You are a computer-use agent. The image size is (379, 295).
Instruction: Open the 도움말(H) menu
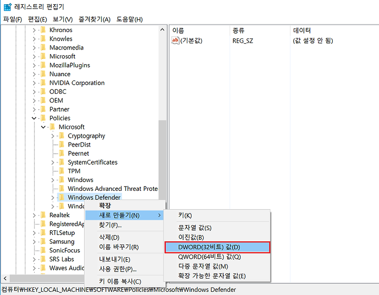[x=129, y=19]
